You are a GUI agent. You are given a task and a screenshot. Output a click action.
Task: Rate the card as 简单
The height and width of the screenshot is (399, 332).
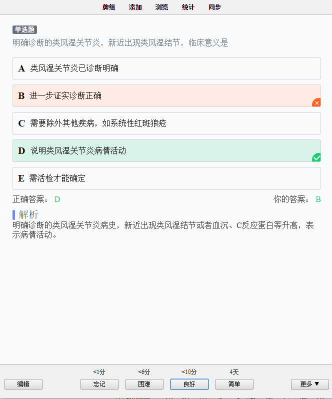pyautogui.click(x=234, y=384)
